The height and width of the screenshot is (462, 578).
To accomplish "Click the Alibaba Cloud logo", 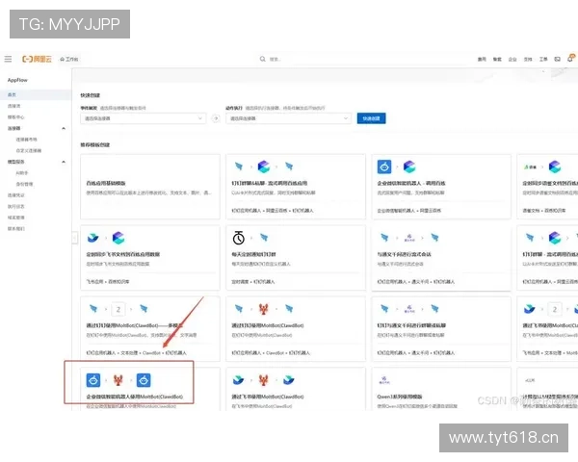I will pos(36,59).
